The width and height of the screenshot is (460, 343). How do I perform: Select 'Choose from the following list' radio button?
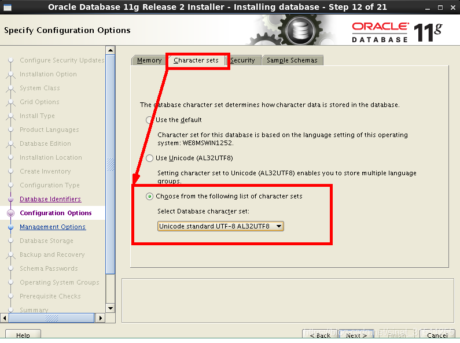pos(149,197)
